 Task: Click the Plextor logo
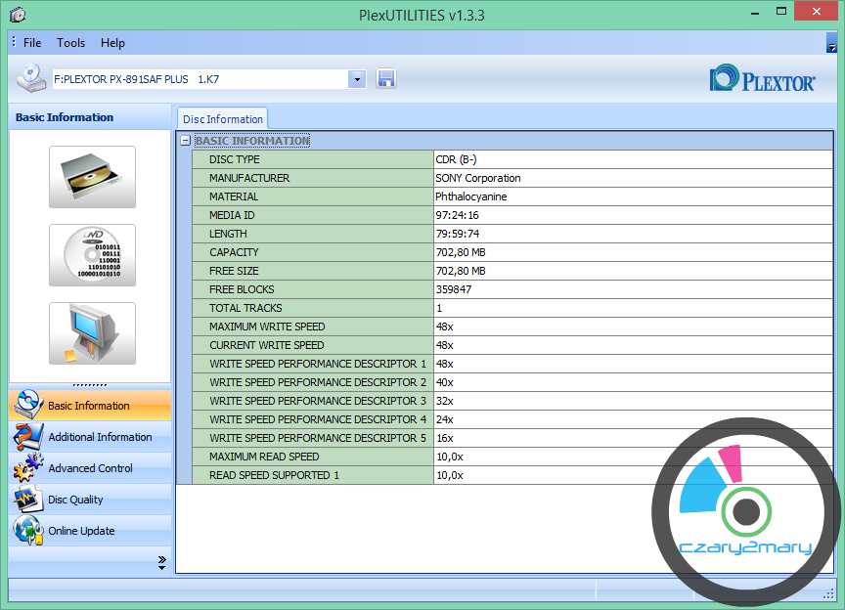pyautogui.click(x=762, y=79)
